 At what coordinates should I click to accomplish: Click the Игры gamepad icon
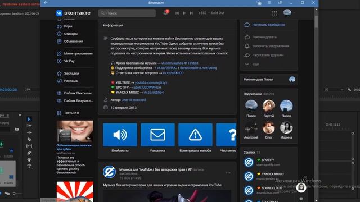[59, 26]
